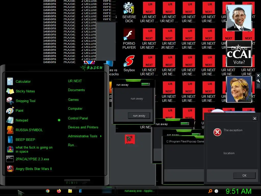Open Games from the start menu

[x=73, y=100]
